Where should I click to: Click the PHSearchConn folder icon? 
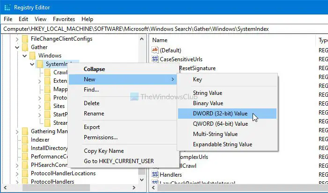(25, 165)
